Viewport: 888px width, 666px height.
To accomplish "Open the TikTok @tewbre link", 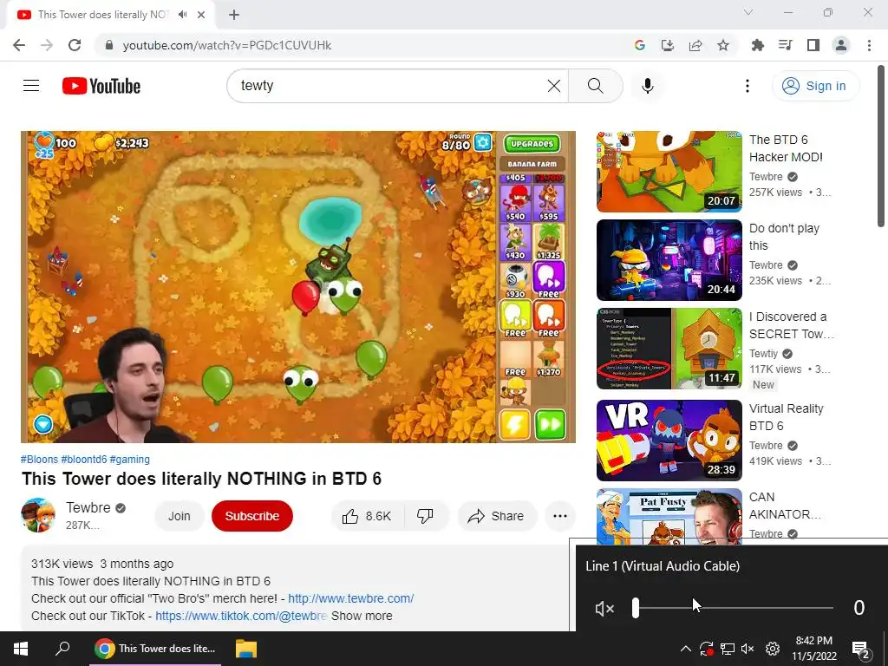I will 241,616.
